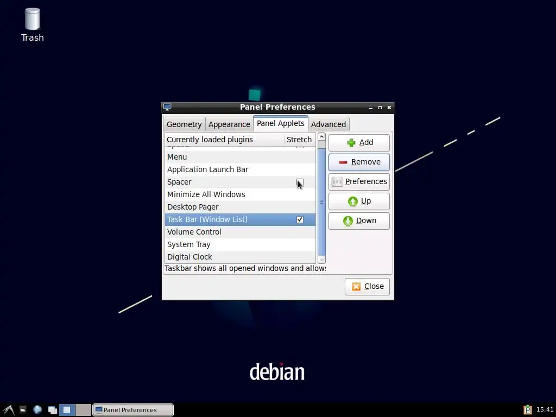556x417 pixels.
Task: Open the Advanced tab
Action: point(328,124)
